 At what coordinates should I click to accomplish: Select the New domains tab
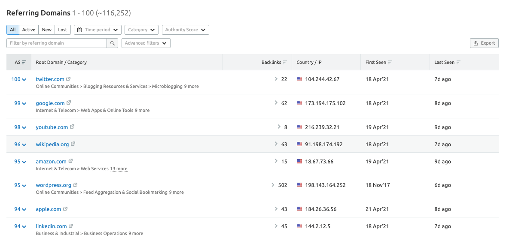(x=47, y=30)
